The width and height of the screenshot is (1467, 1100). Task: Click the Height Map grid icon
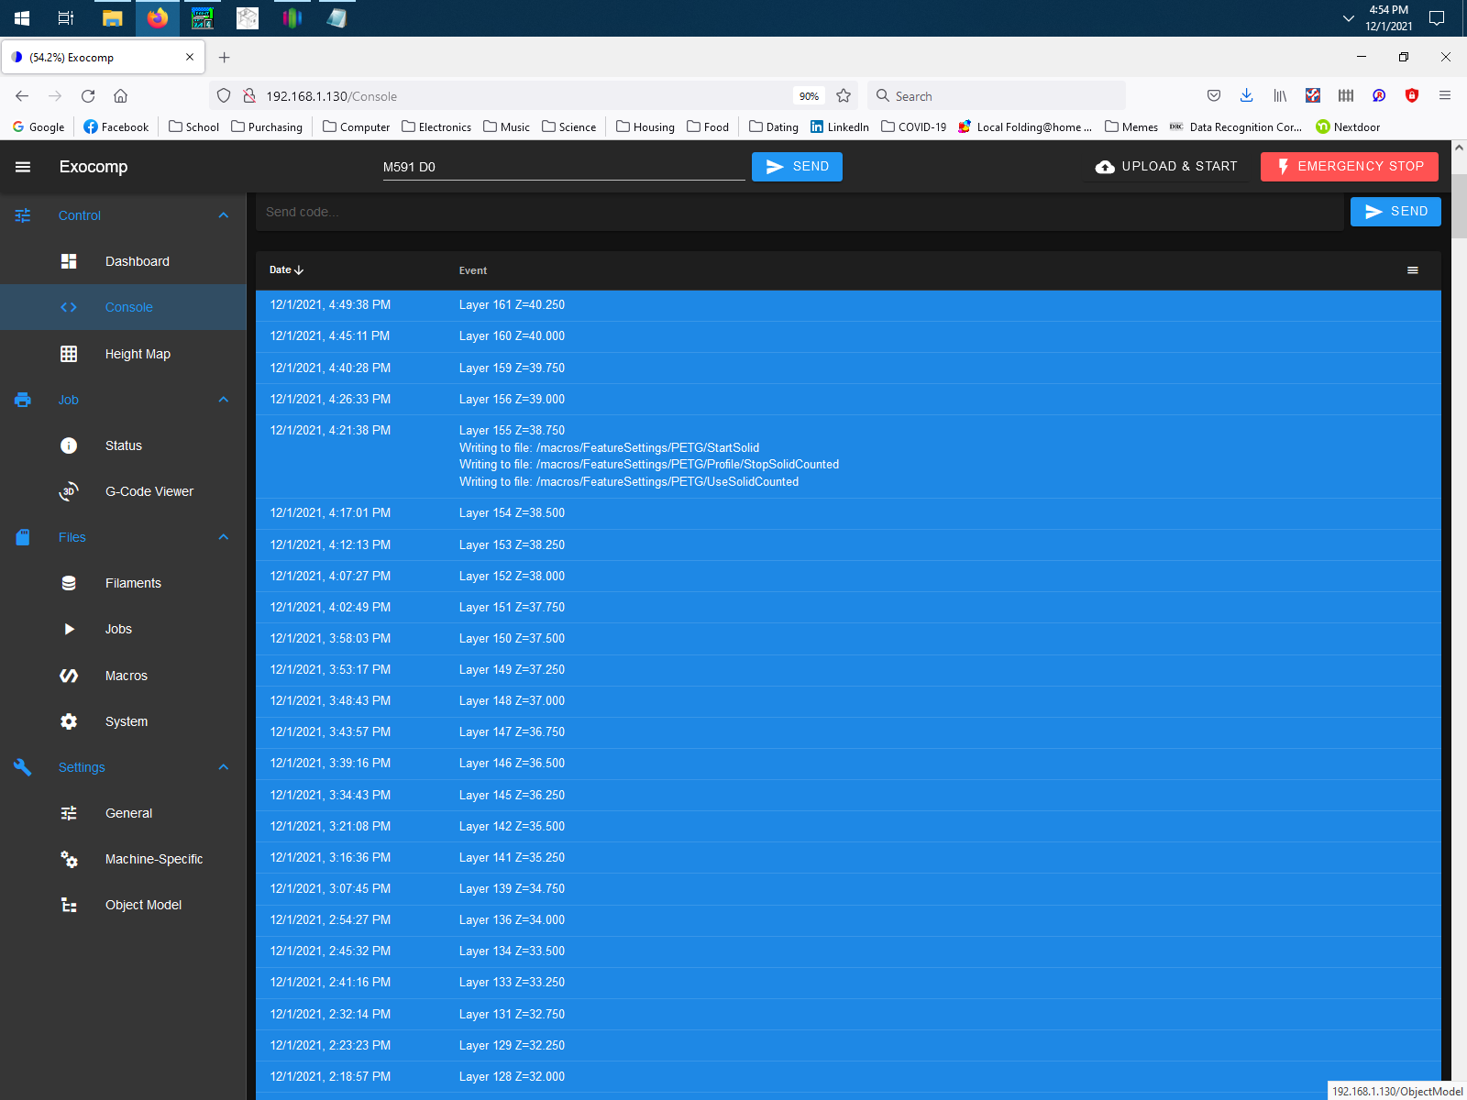coord(69,354)
